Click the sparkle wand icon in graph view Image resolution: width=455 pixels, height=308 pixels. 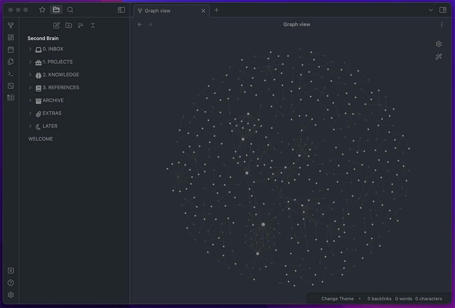coord(439,56)
